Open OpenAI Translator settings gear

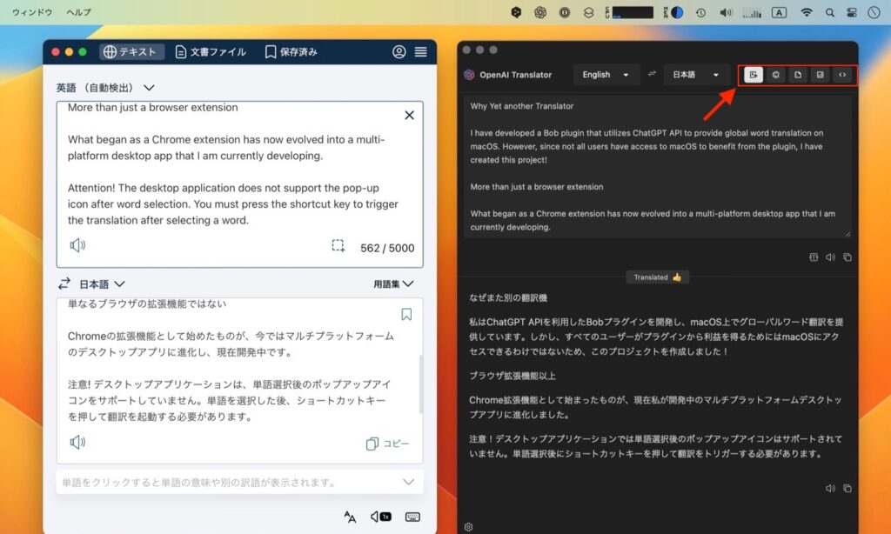[468, 526]
